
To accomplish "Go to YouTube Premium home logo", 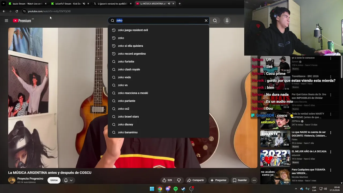I will tap(22, 21).
